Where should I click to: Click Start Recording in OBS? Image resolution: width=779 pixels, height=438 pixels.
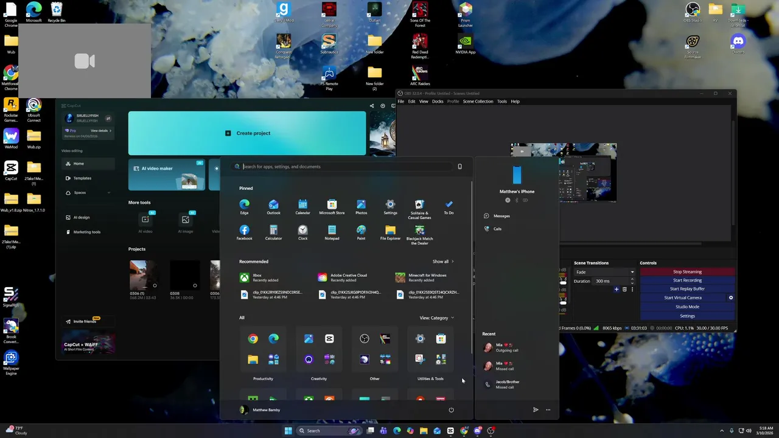[x=687, y=280]
